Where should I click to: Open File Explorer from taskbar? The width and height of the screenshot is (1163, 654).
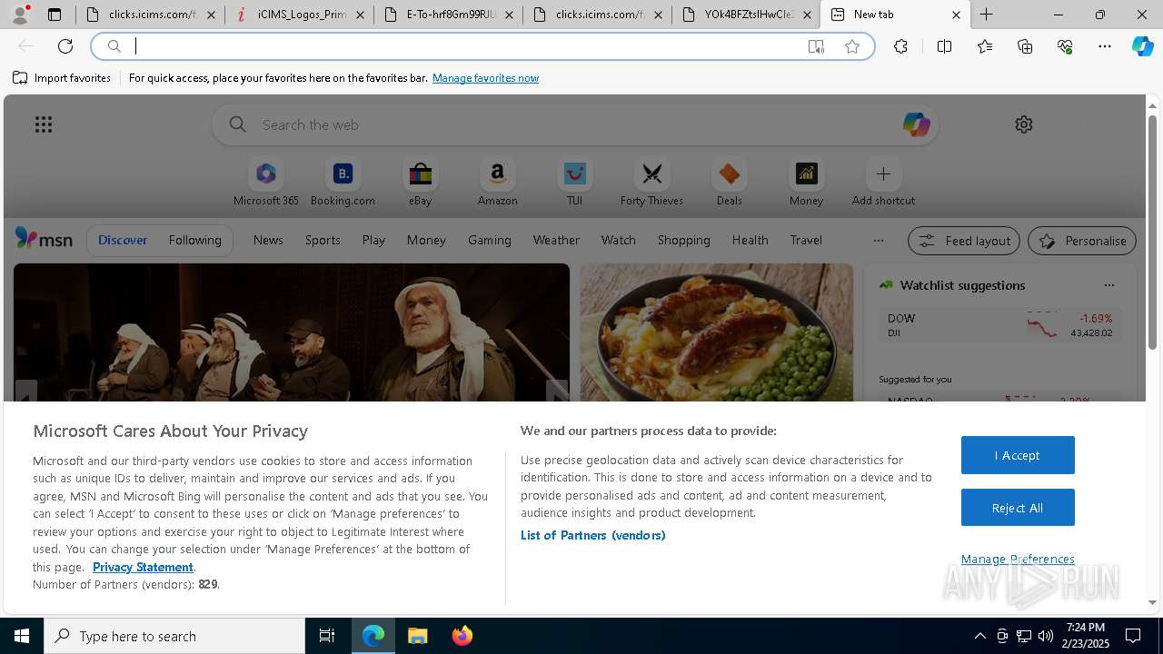click(417, 636)
